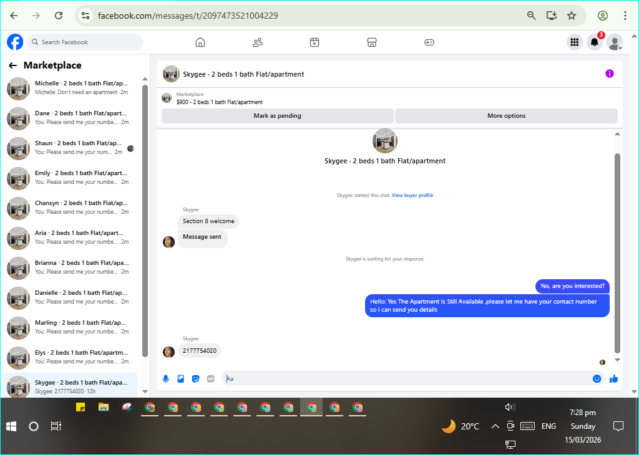This screenshot has height=455, width=639.
Task: Open Marling conversation in list
Action: [70, 327]
